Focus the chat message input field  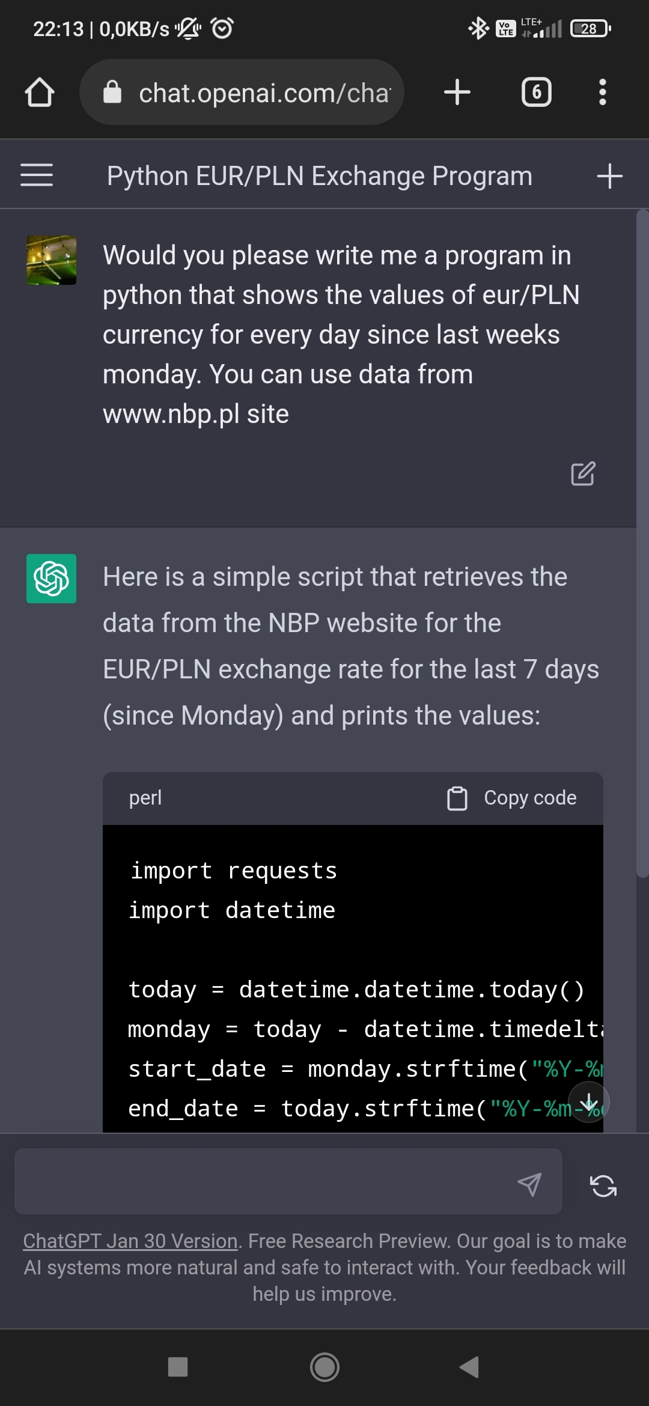(x=264, y=1181)
